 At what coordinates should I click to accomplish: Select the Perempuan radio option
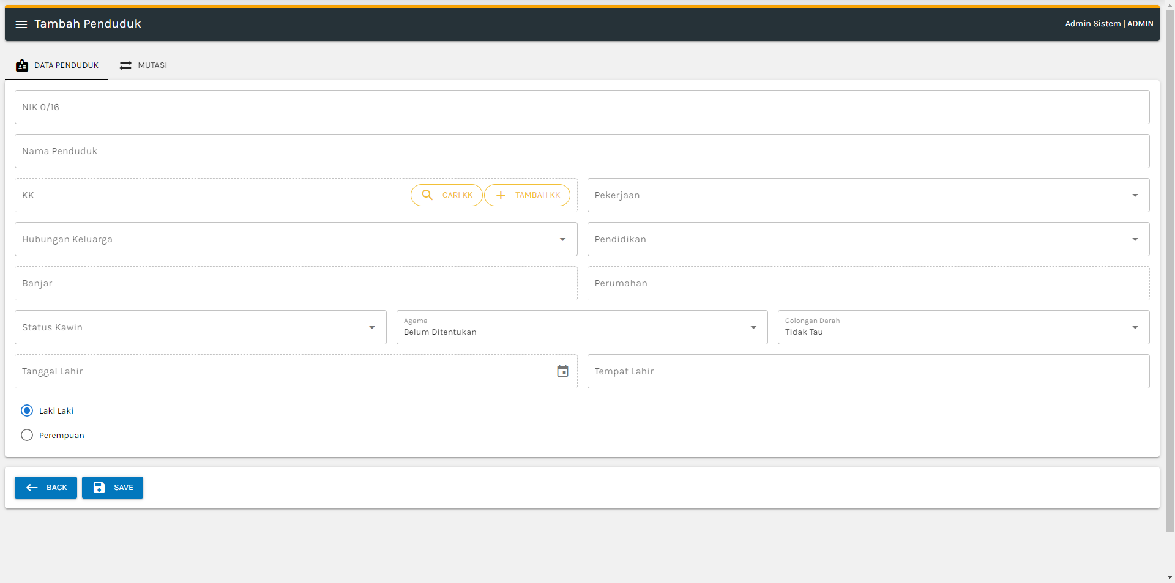(27, 435)
